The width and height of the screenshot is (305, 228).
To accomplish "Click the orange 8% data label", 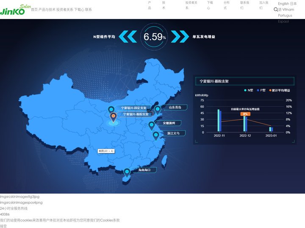I will click(x=245, y=114).
